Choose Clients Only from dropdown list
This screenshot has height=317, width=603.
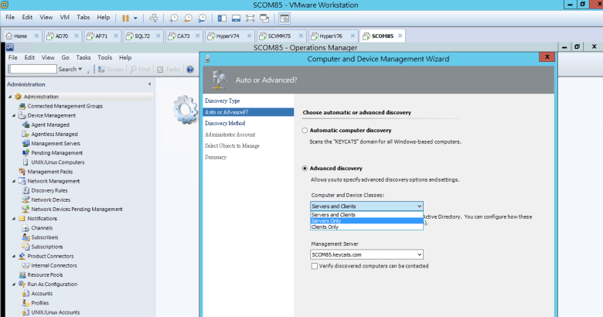[325, 227]
